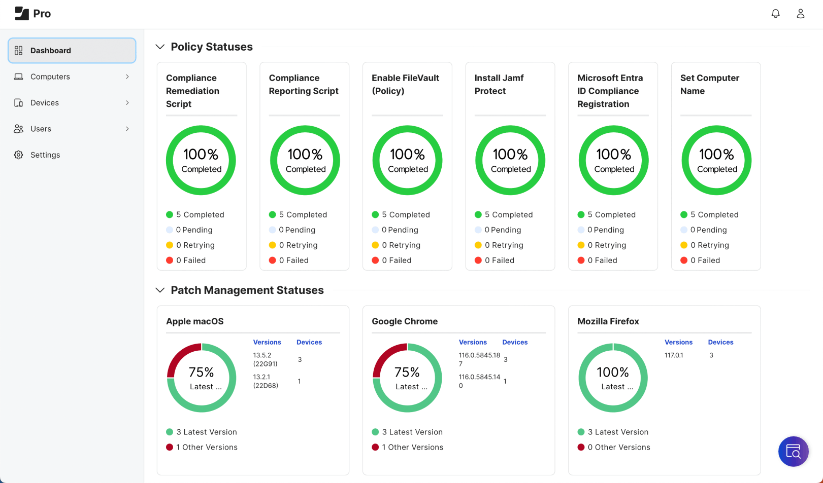This screenshot has height=483, width=823.
Task: Click the Users people icon in sidebar
Action: (x=19, y=129)
